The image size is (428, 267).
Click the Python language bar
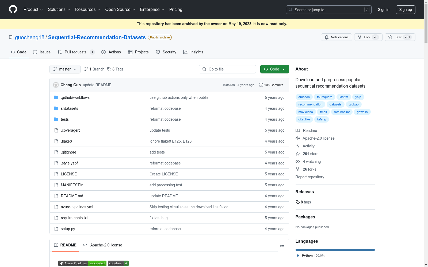tap(335, 250)
